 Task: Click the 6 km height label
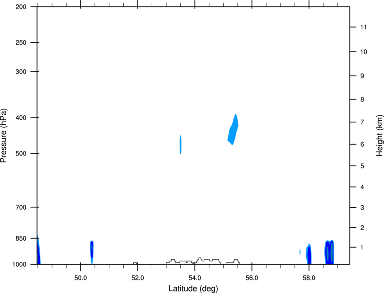(x=362, y=144)
